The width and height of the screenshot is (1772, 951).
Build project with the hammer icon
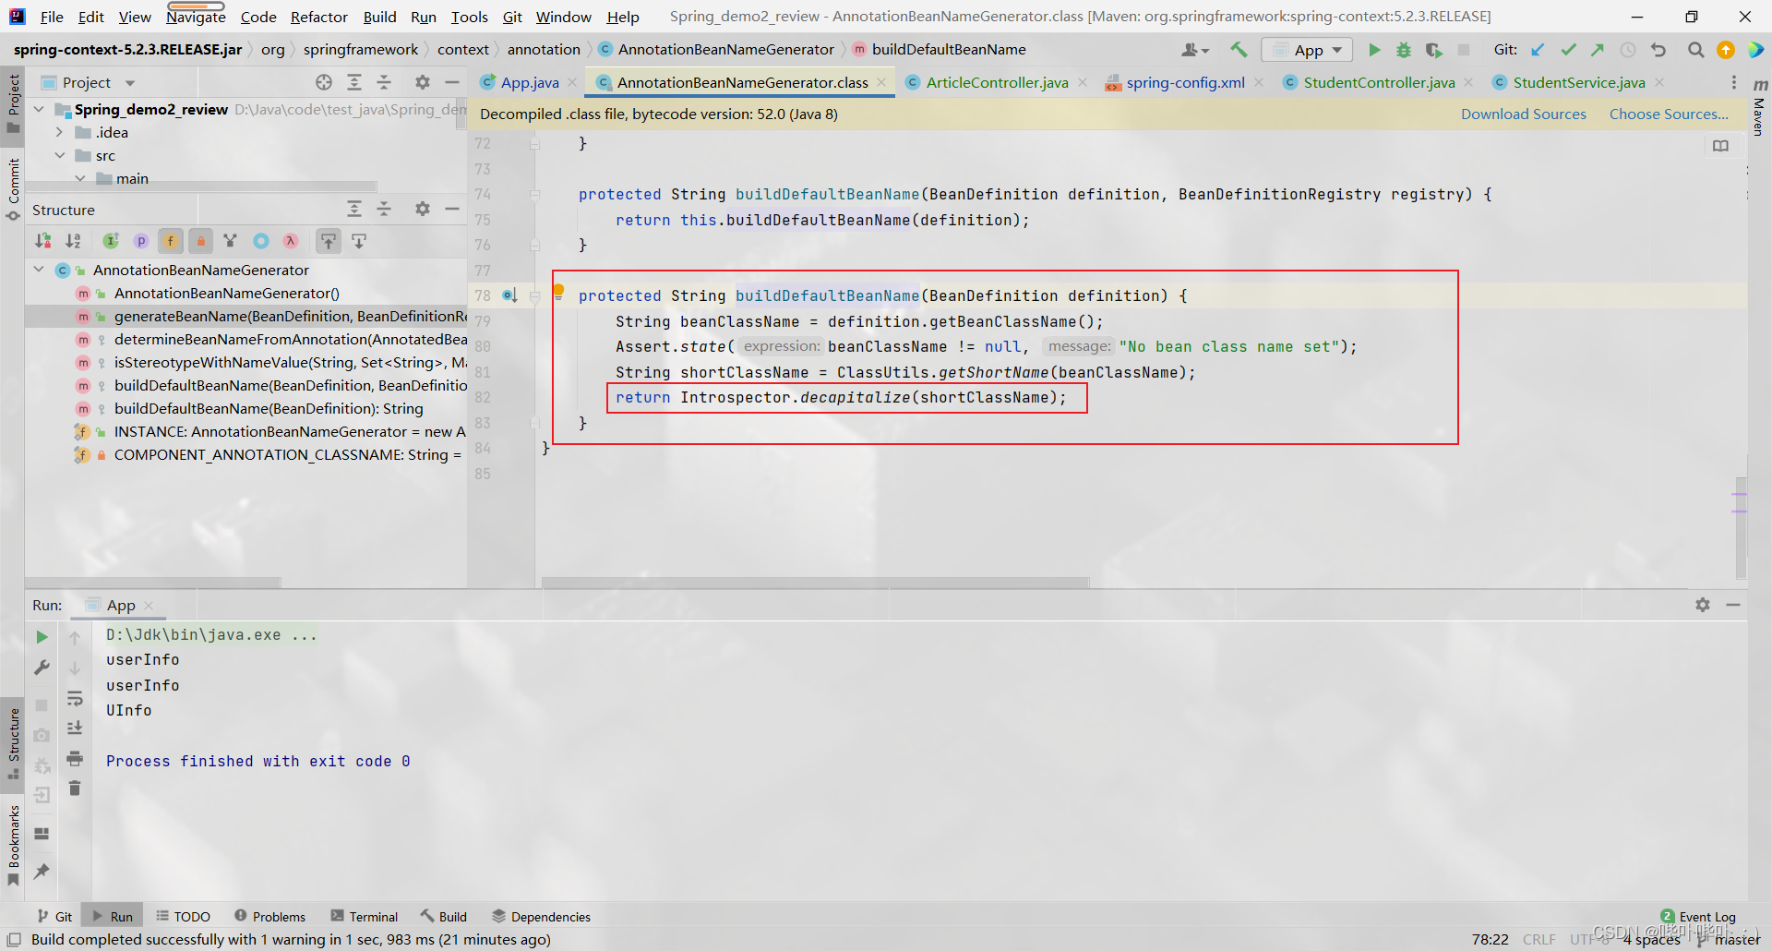[x=1239, y=50]
